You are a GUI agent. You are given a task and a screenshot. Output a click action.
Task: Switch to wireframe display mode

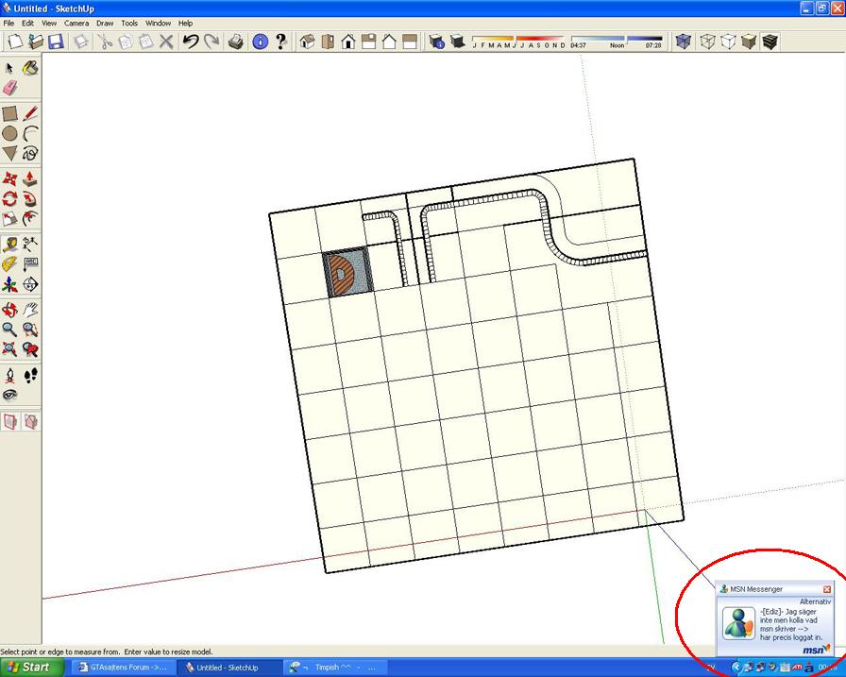[x=707, y=42]
